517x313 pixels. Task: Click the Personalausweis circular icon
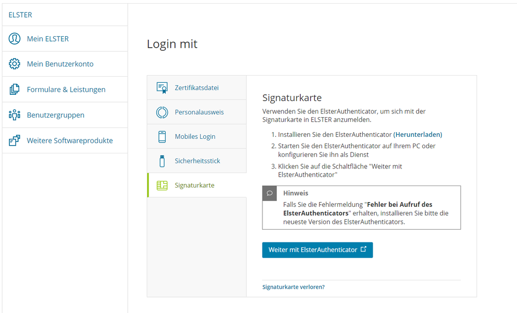click(162, 112)
